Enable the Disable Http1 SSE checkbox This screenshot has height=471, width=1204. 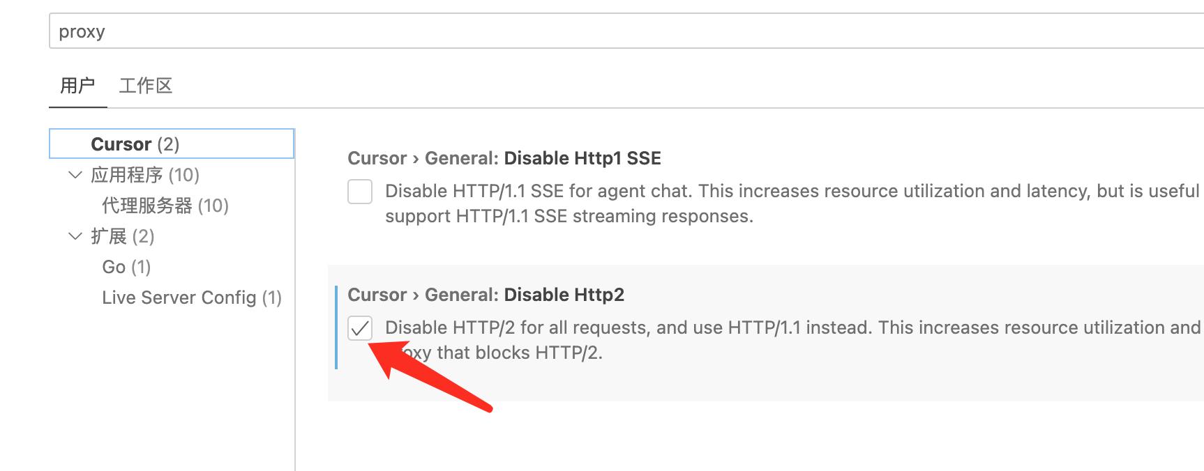coord(360,192)
